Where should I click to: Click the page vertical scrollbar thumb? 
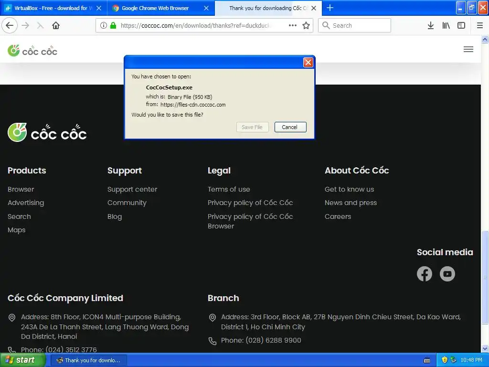tap(485, 277)
